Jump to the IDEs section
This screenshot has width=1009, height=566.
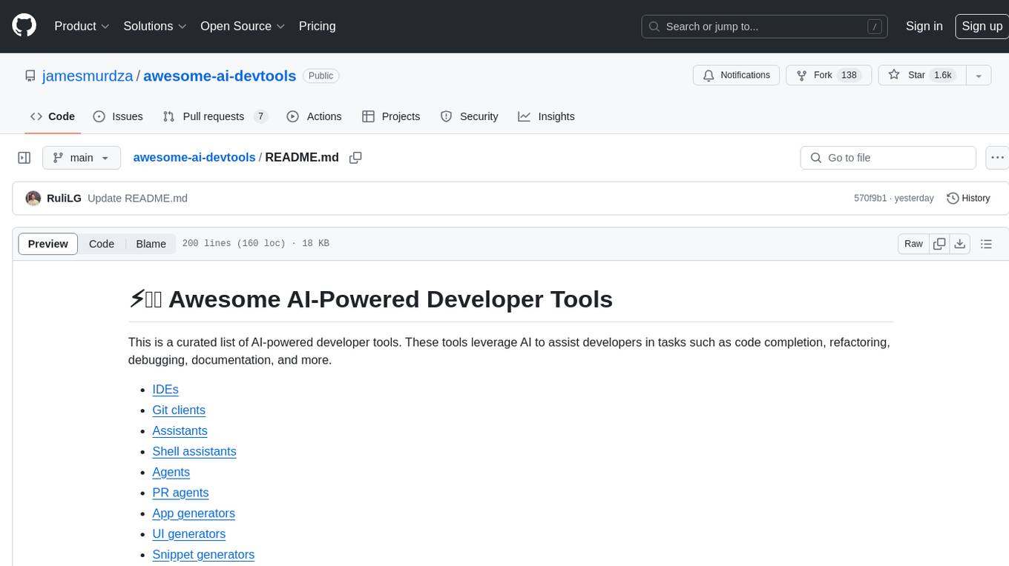point(165,390)
